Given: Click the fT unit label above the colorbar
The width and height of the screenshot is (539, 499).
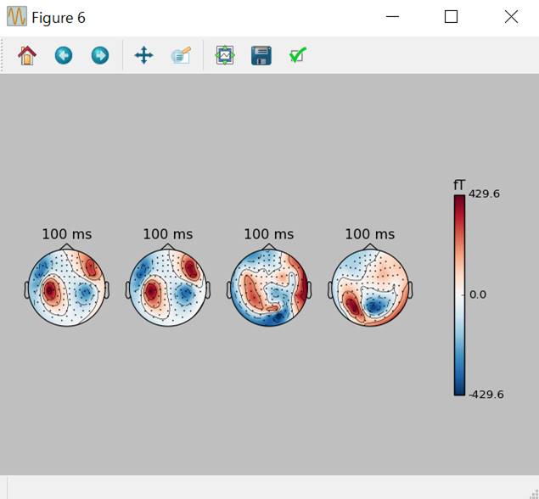Looking at the screenshot, I should click(459, 185).
